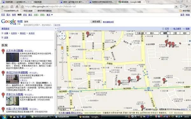Zoom in with the plus button
The width and height of the screenshot is (191, 119).
pyautogui.click(x=62, y=52)
